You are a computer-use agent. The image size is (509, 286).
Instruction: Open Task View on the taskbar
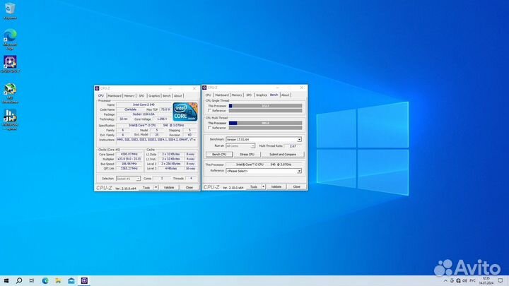pos(32,280)
